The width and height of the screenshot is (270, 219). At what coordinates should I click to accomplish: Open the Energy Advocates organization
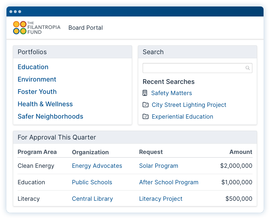pyautogui.click(x=97, y=166)
